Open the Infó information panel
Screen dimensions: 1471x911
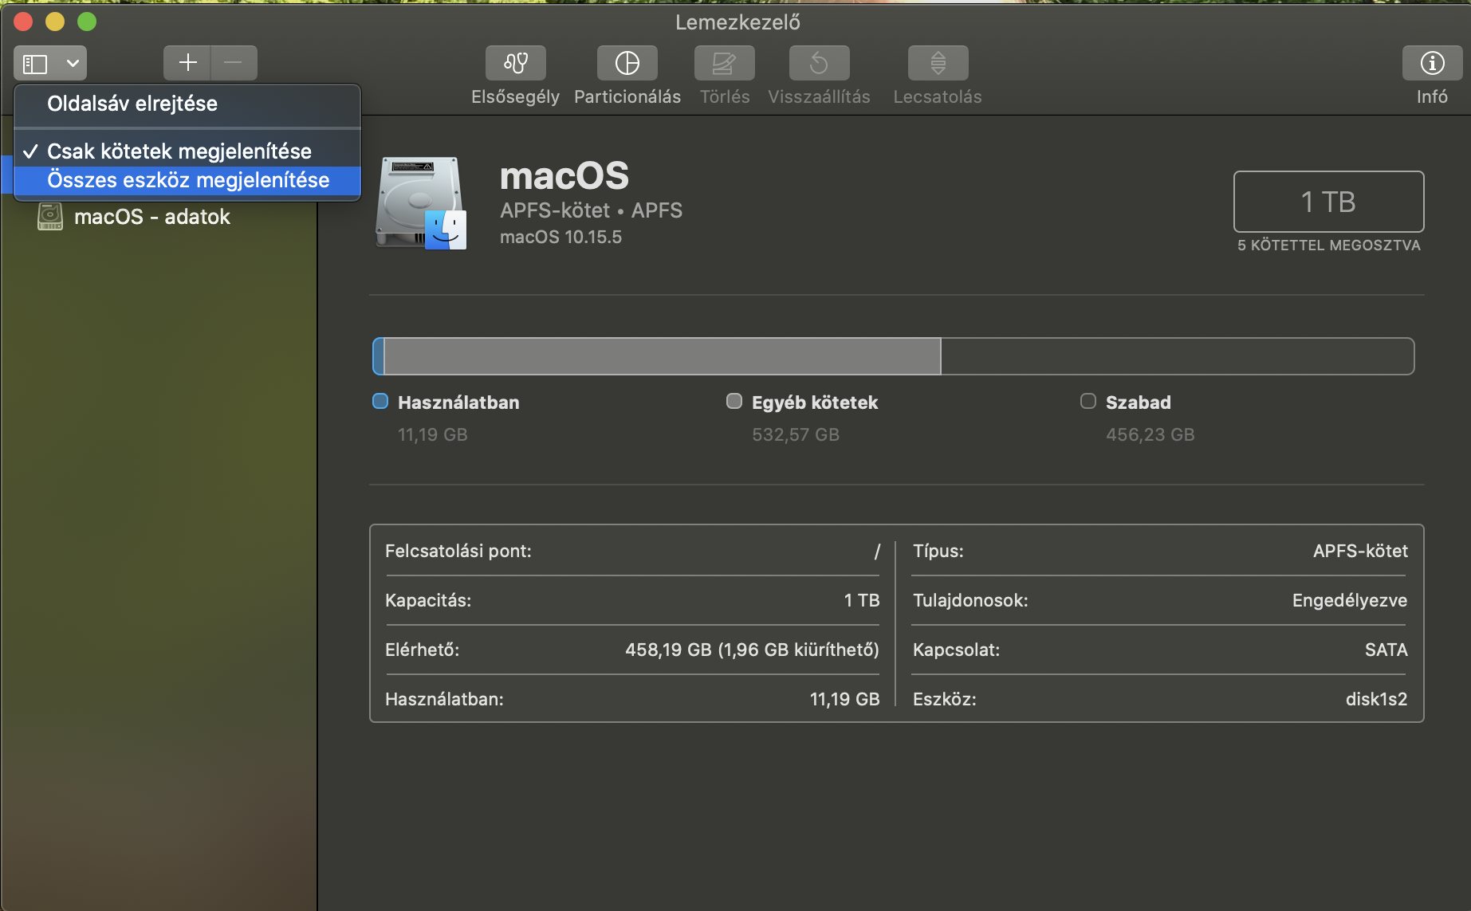tap(1432, 63)
